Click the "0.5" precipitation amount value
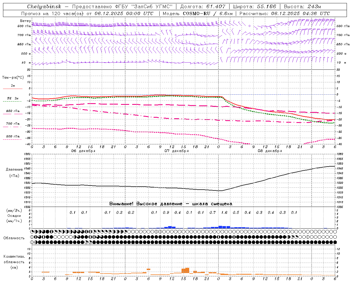351x281 pixels. point(236,212)
